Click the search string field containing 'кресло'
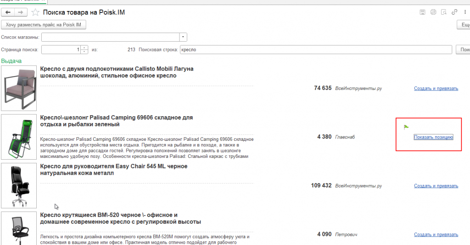470x245 pixels. point(316,50)
